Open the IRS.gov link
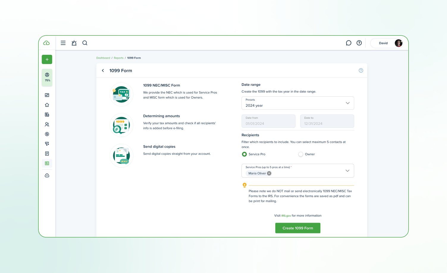This screenshot has height=273, width=447. [286, 216]
